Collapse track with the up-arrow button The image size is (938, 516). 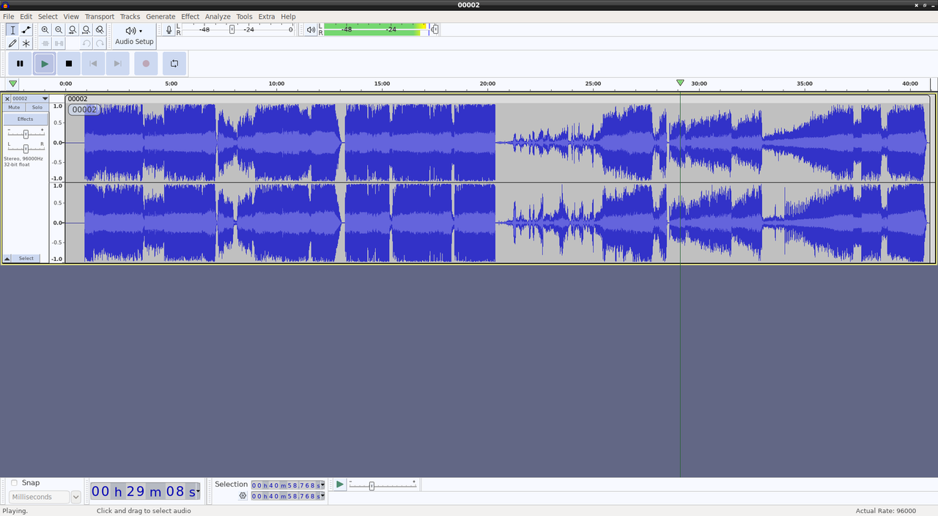click(7, 258)
